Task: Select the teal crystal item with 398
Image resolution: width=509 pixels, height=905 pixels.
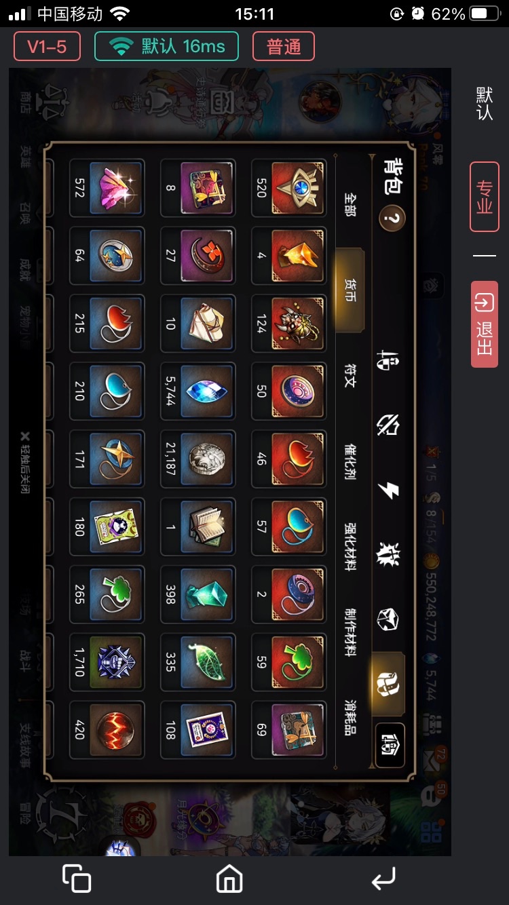Action: click(197, 594)
